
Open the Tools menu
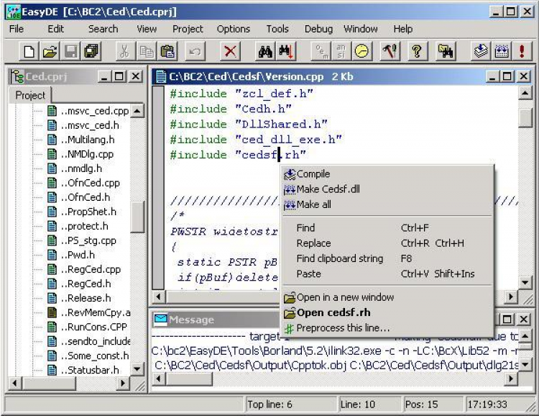point(277,29)
